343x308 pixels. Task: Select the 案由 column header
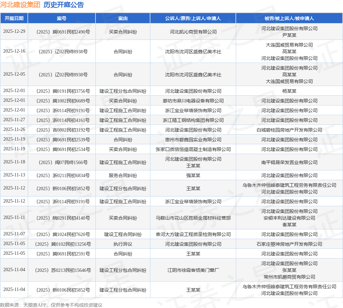pyautogui.click(x=123, y=18)
